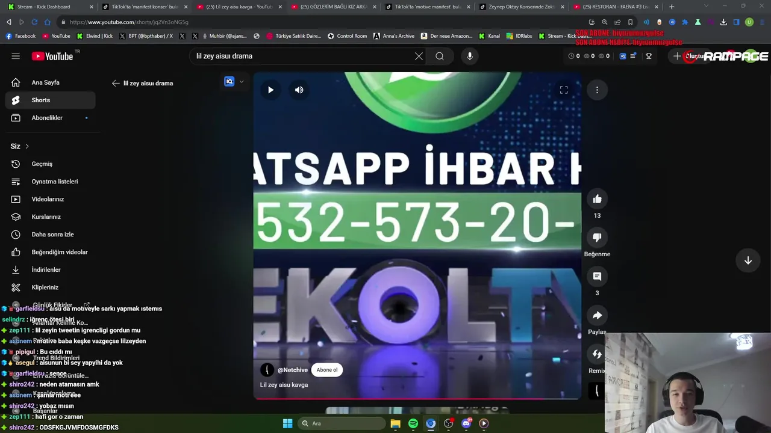Open OBS Studio from the taskbar

tap(448, 423)
